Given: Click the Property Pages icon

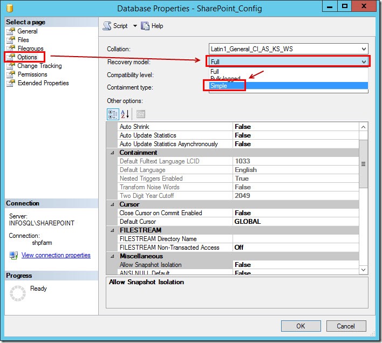Looking at the screenshot, I should (x=141, y=114).
